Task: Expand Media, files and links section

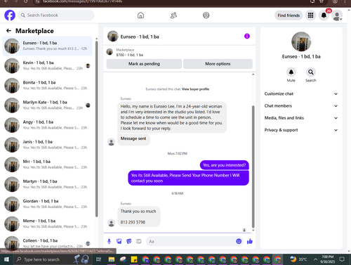Action: point(301,118)
